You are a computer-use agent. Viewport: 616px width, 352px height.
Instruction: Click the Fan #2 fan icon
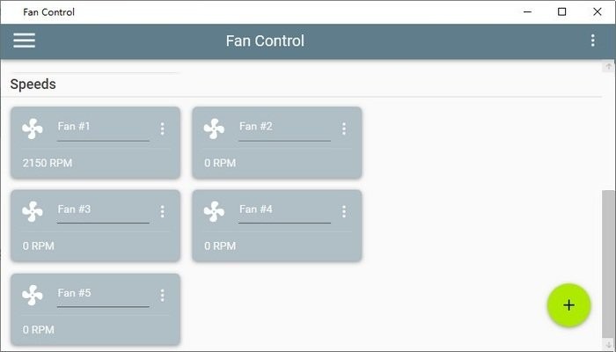pos(214,129)
